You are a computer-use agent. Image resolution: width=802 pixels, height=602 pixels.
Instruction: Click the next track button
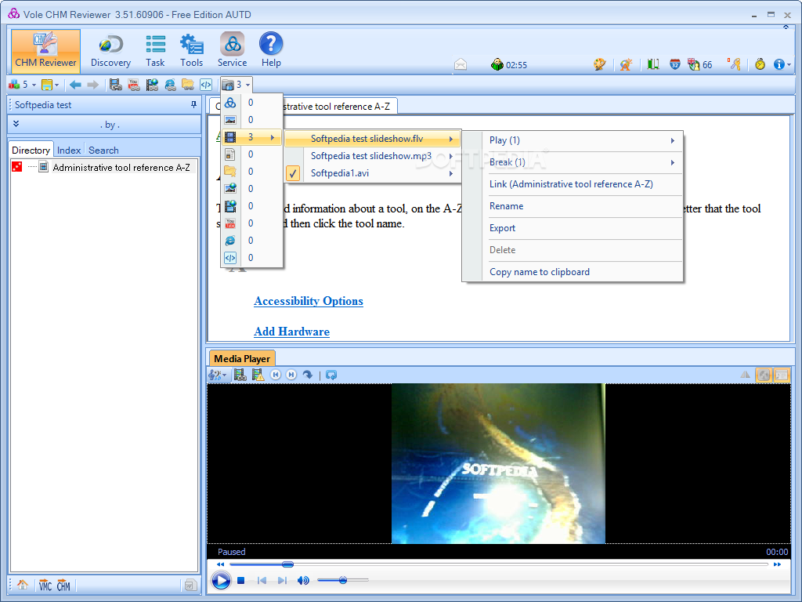(x=282, y=581)
